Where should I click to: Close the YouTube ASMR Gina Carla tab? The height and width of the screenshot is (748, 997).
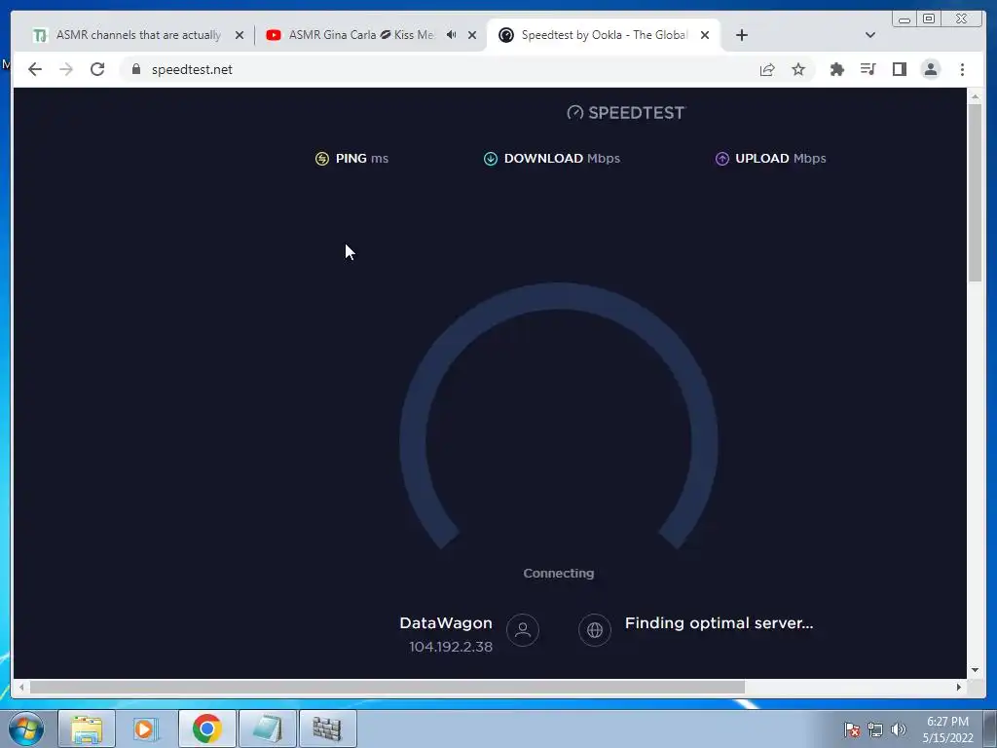(x=472, y=35)
